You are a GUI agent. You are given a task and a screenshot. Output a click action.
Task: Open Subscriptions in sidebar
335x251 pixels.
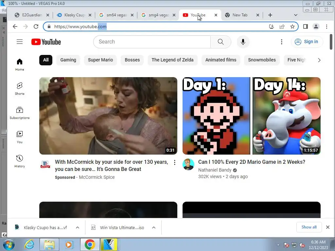click(20, 113)
